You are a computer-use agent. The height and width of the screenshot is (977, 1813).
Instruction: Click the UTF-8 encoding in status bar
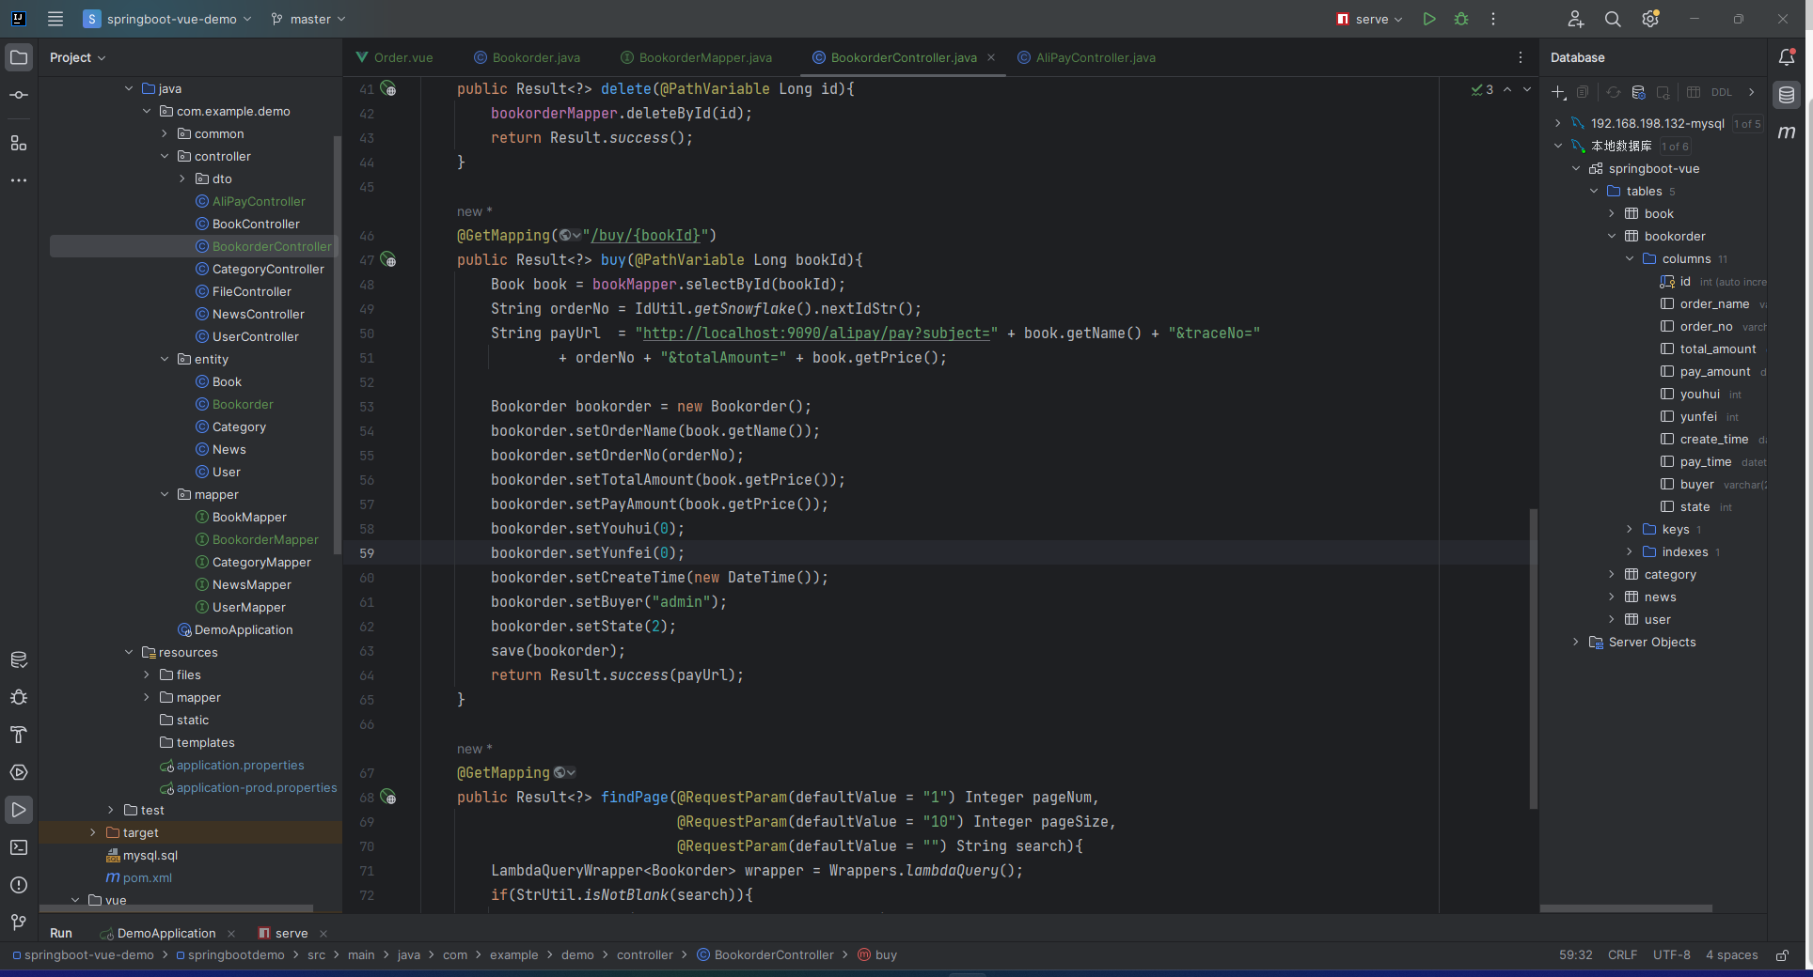(x=1671, y=955)
